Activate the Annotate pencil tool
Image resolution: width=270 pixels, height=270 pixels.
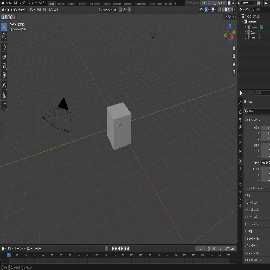point(4,86)
